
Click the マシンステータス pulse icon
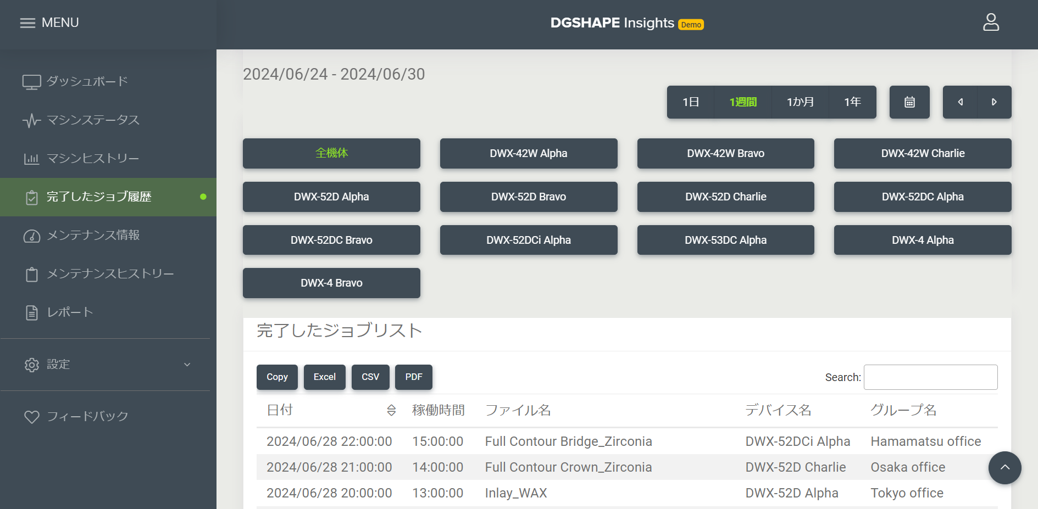[x=31, y=120]
